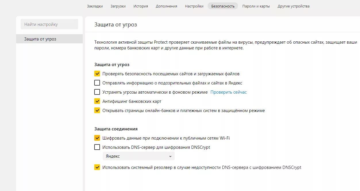Enable Использовать DNS-сервер DNSCrypt checkbox

(97, 147)
